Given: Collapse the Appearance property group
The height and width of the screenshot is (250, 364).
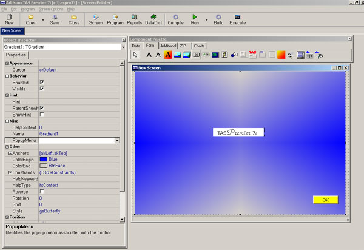Looking at the screenshot, I should click(x=7, y=63).
